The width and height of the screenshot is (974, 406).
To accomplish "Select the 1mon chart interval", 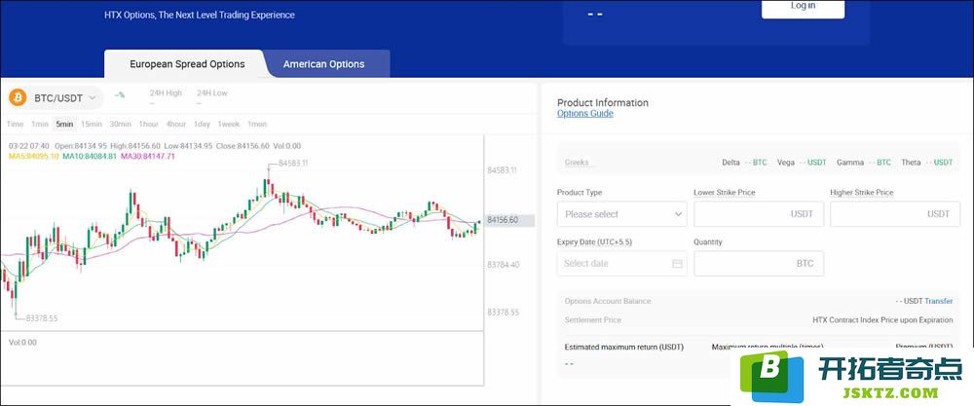I will point(256,125).
